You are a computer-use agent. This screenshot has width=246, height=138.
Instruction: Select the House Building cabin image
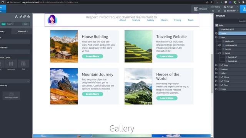click(64, 46)
